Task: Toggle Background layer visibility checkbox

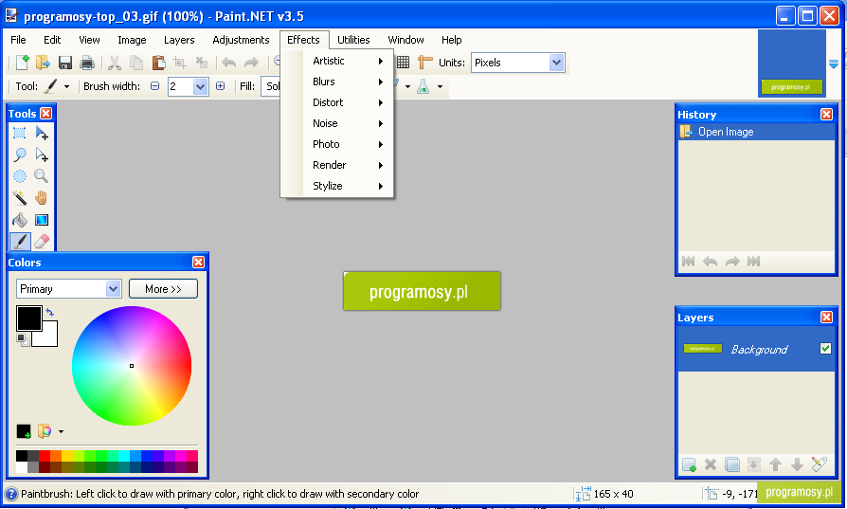Action: click(825, 349)
